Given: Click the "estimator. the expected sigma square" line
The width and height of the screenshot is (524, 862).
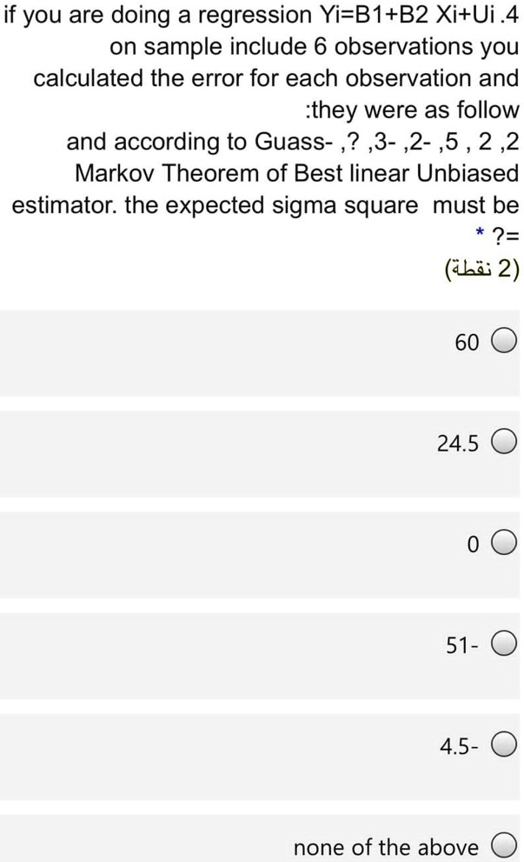Looking at the screenshot, I should (214, 205).
